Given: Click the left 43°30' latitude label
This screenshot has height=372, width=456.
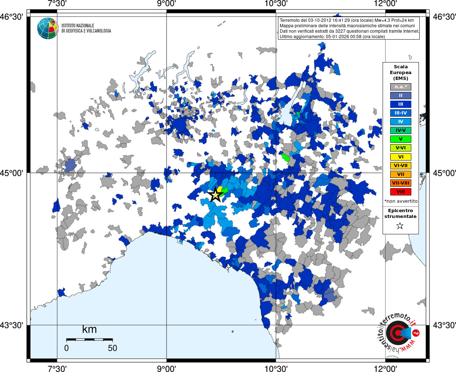Looking at the screenshot, I should coord(12,325).
